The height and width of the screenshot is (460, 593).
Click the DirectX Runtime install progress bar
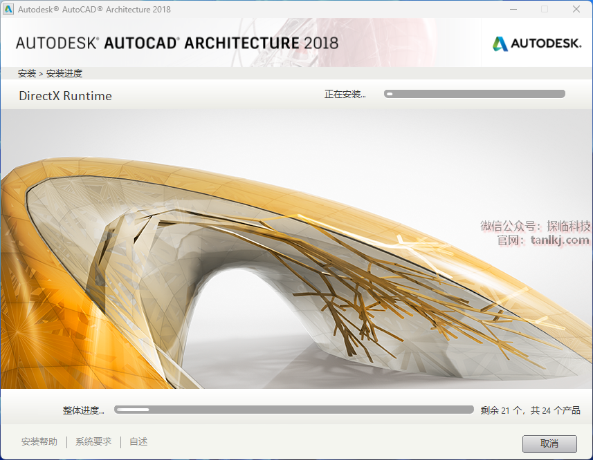pyautogui.click(x=475, y=94)
